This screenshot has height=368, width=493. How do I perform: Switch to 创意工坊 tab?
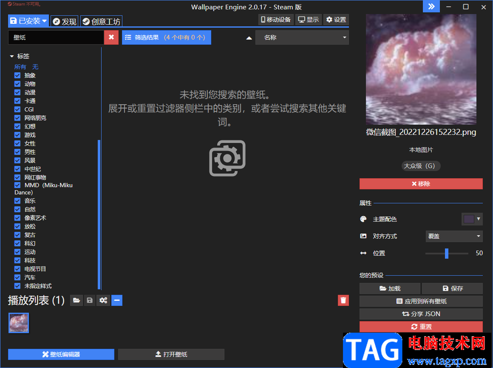click(x=101, y=21)
